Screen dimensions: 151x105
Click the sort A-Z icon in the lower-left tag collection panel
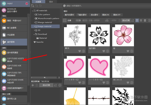coord(55,85)
